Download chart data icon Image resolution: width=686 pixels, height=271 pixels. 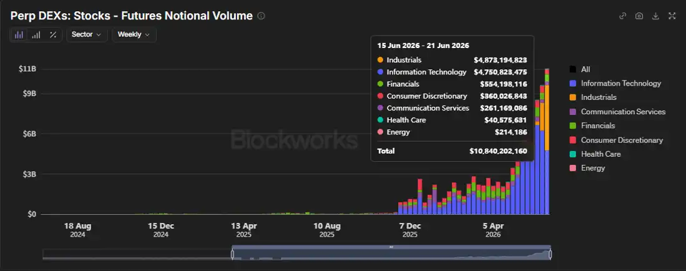655,16
